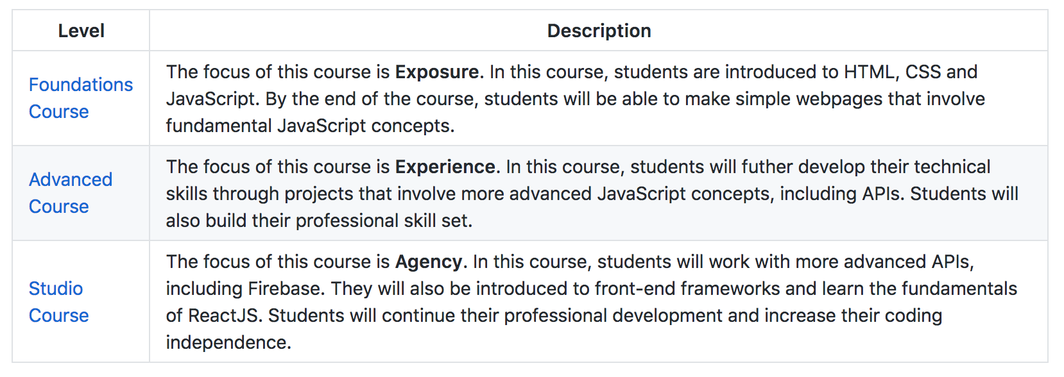Click the Level column header

tap(81, 31)
